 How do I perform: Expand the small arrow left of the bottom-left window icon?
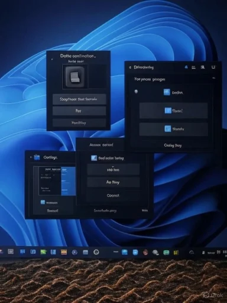coord(31,157)
